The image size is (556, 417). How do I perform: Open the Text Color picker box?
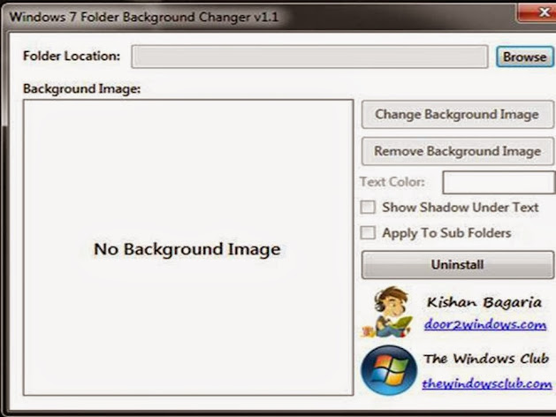(499, 183)
